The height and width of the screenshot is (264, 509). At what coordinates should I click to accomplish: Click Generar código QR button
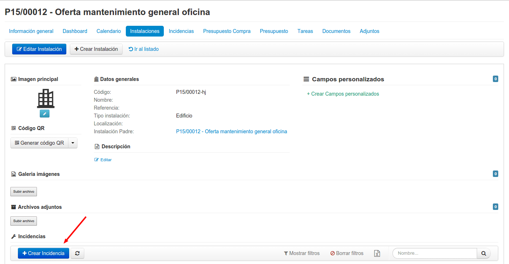point(39,143)
